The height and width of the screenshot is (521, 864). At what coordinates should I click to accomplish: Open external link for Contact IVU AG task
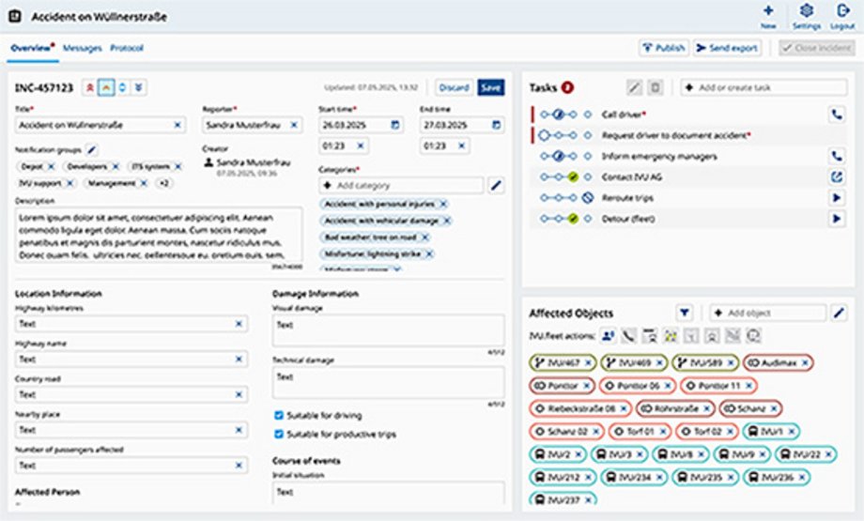[x=836, y=176]
